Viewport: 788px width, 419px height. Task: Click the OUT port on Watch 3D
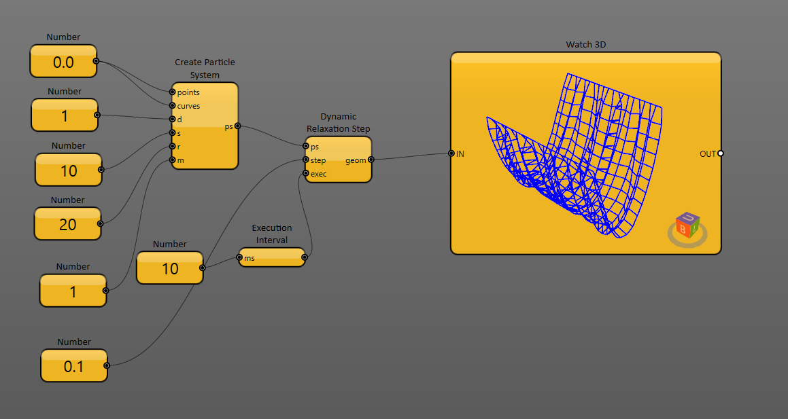coord(720,153)
